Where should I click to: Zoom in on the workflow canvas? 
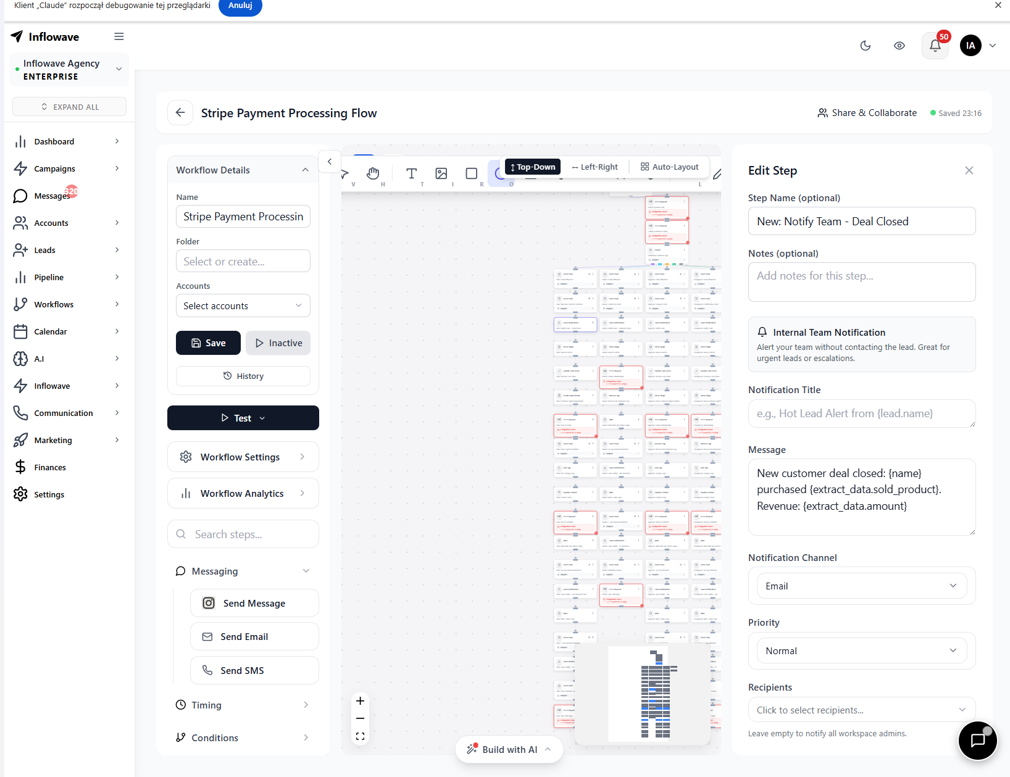pyautogui.click(x=360, y=701)
